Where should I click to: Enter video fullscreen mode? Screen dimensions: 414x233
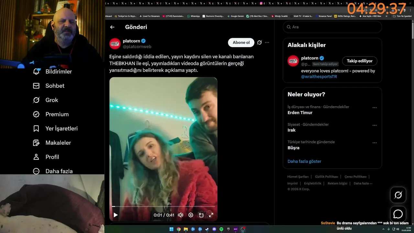[x=211, y=215]
